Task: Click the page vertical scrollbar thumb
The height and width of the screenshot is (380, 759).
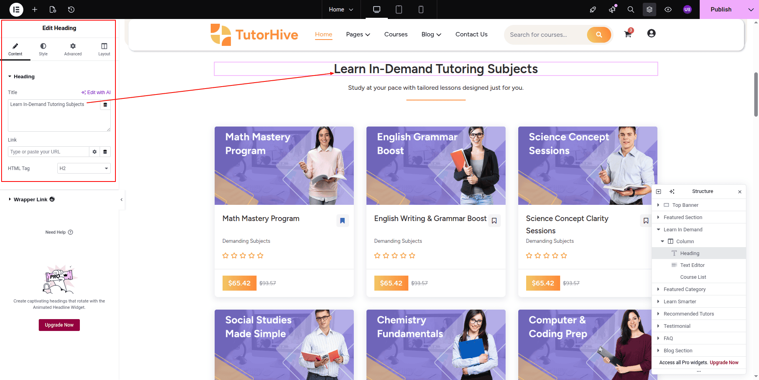Action: 756,94
